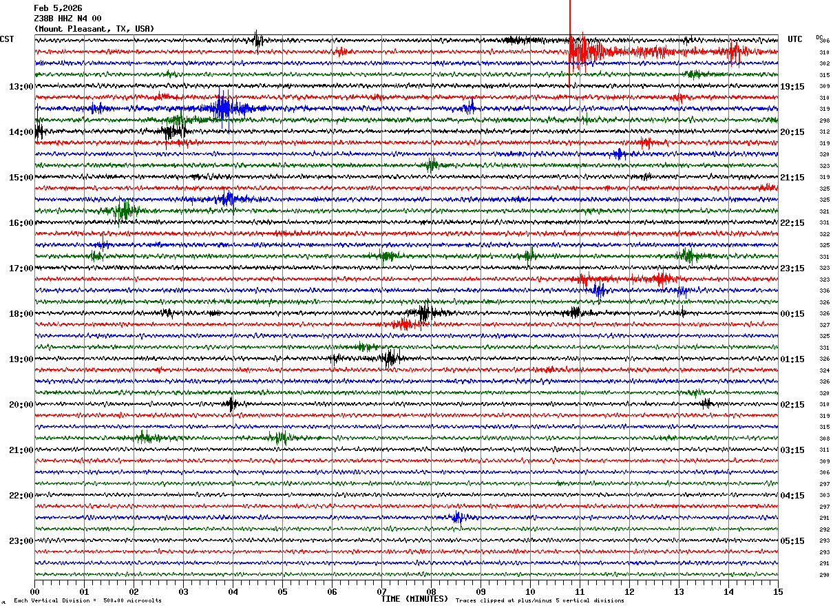
Task: Select the 14:00 CST row label
Action: coord(21,132)
